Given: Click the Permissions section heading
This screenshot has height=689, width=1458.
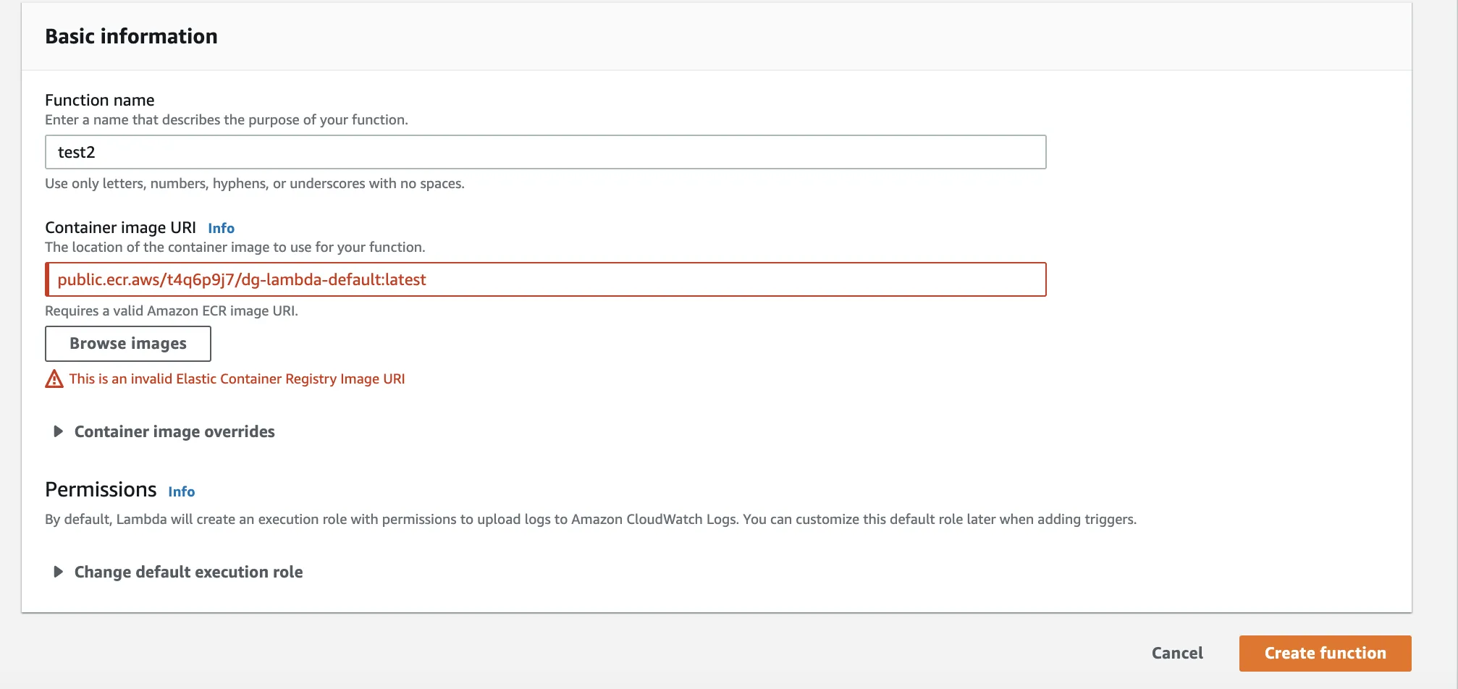Looking at the screenshot, I should click(101, 490).
